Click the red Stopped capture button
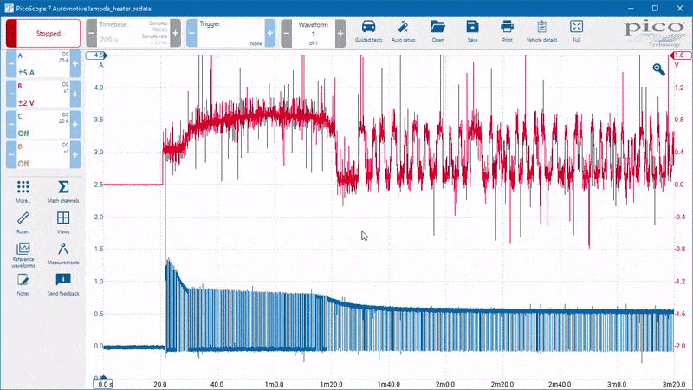 (43, 33)
